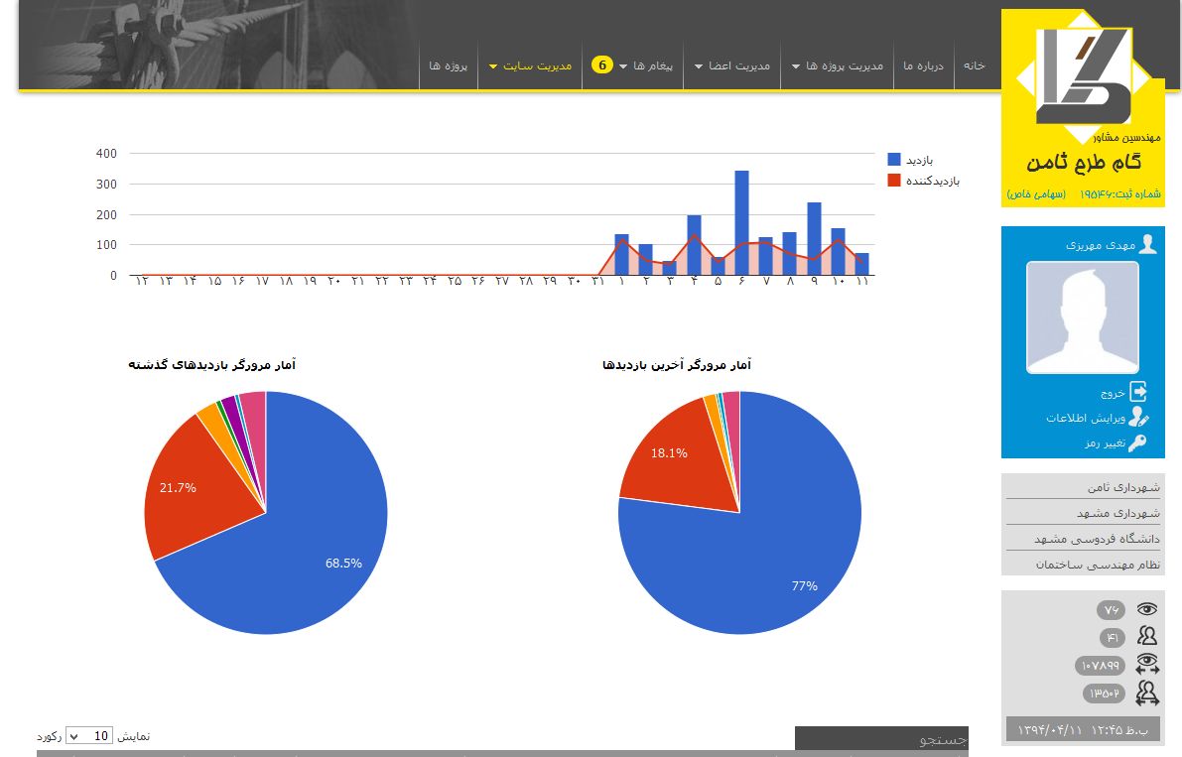
Task: Click the user profile avatar picture
Action: (x=1082, y=317)
